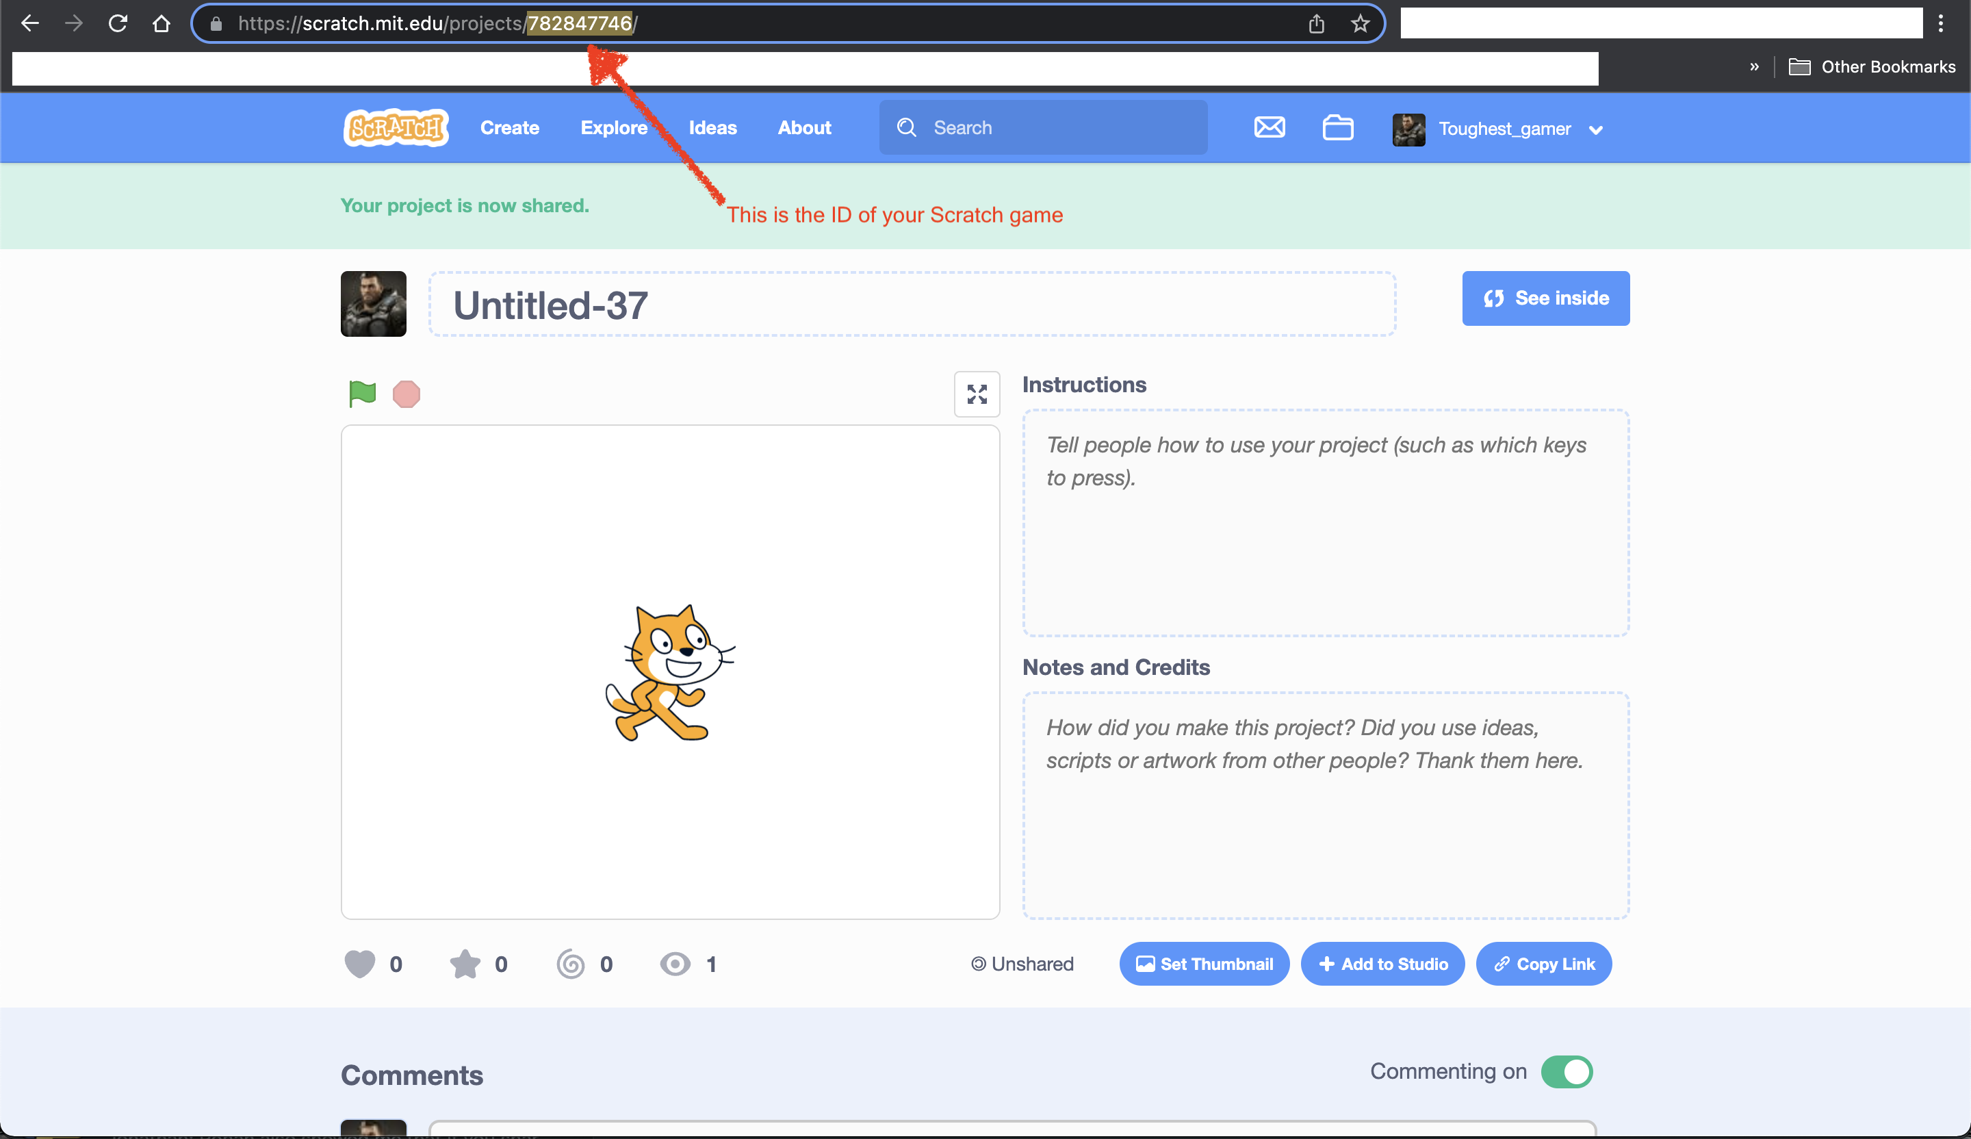Click the Add to Studio button
Screen dimensions: 1971x1139
pyautogui.click(x=1382, y=964)
